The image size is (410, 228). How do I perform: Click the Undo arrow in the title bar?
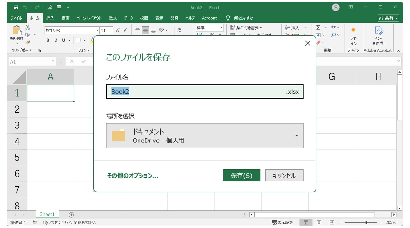pyautogui.click(x=25, y=7)
